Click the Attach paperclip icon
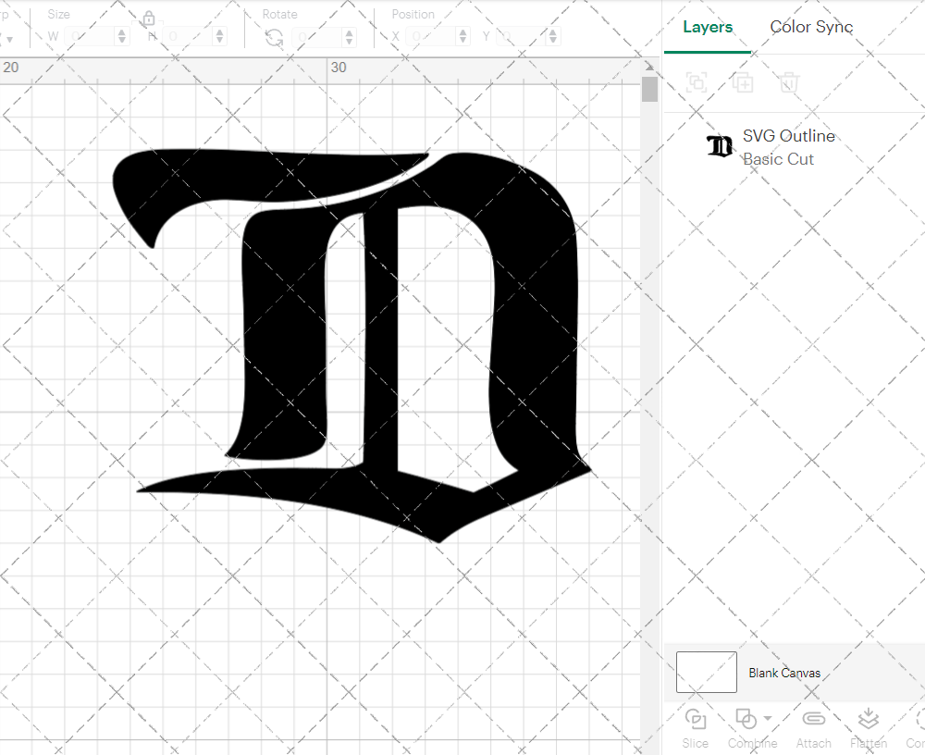Image resolution: width=925 pixels, height=755 pixels. click(x=813, y=719)
